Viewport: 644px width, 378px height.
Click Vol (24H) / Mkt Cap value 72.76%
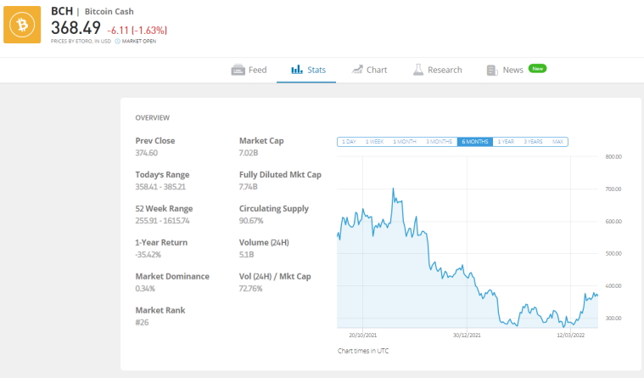pyautogui.click(x=250, y=289)
